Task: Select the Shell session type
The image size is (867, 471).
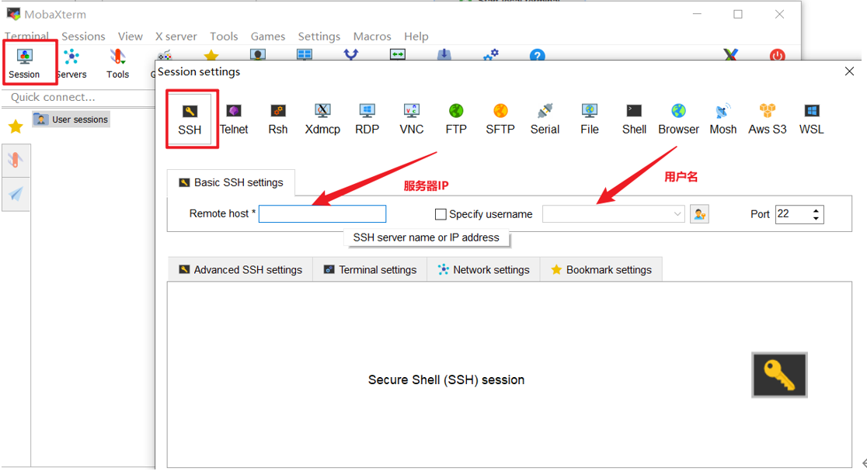Action: [634, 119]
